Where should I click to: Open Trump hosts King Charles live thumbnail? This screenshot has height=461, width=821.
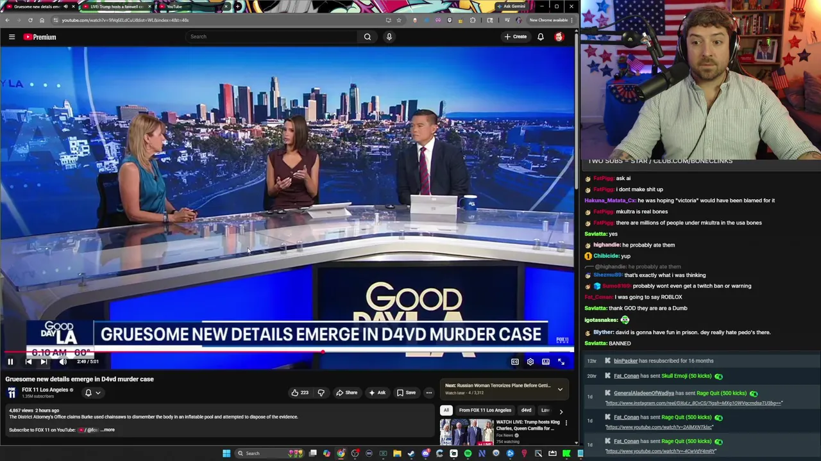coord(466,432)
